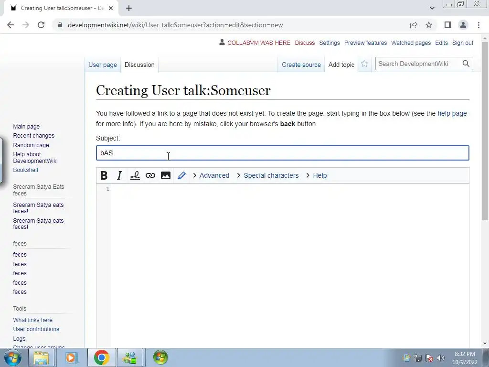
Task: Open What links here tool
Action: tap(33, 320)
